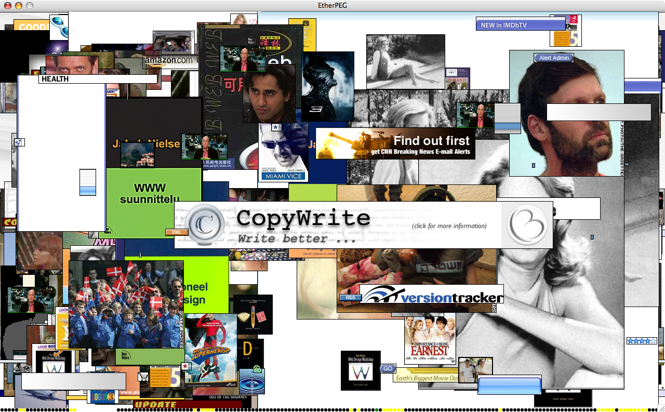Click the shopping cart icon
This screenshot has width=665, height=412.
point(143,376)
